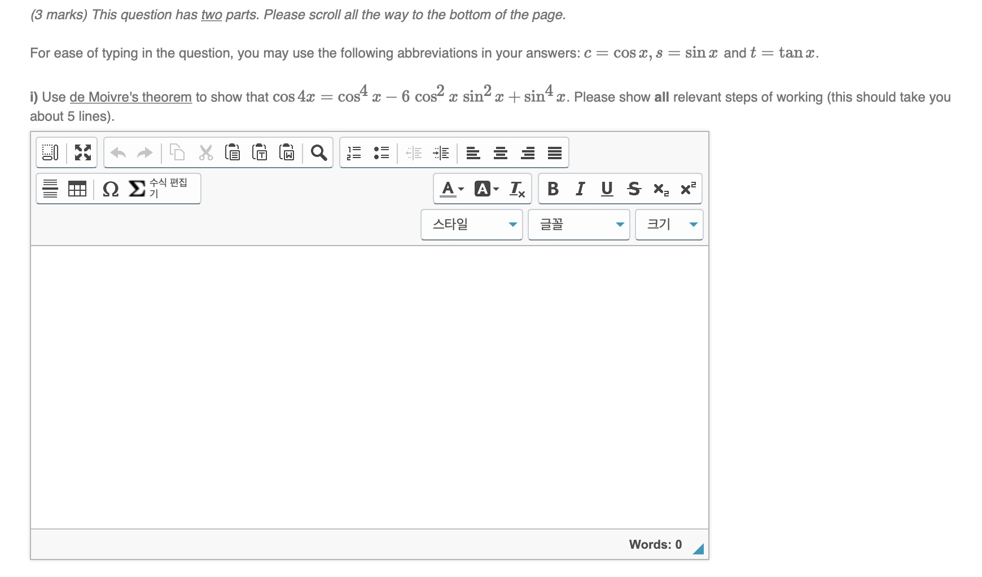Open the find and replace tool
The image size is (982, 577).
pyautogui.click(x=319, y=152)
